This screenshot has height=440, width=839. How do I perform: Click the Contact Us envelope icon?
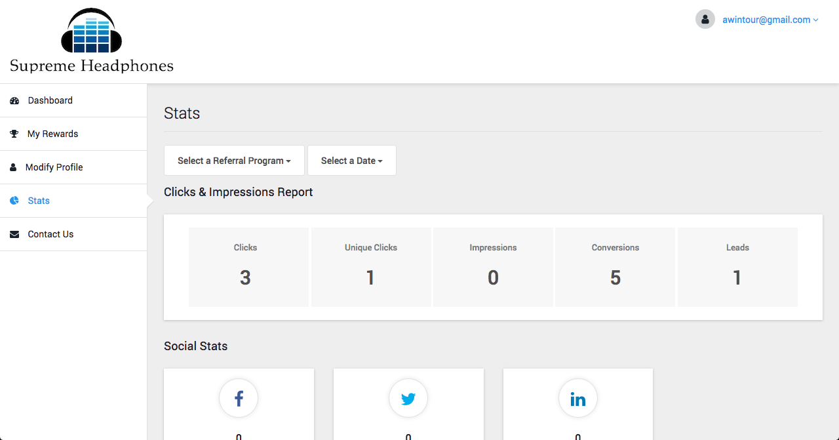tap(14, 234)
